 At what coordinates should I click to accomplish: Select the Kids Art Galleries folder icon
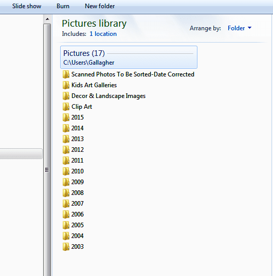click(x=66, y=85)
